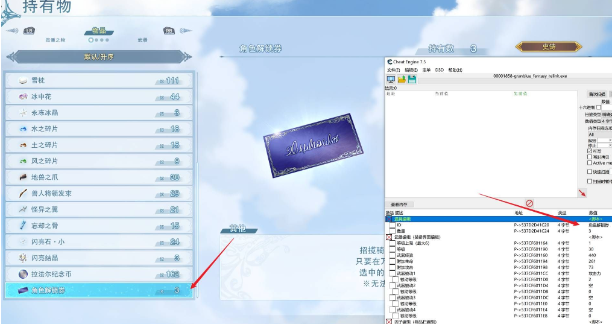Viewport: 612px width, 324px height.
Task: Click the 首次扫描 first scan button
Action: pos(597,94)
